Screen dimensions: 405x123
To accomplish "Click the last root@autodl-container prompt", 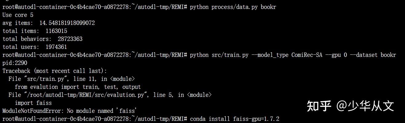I will click(95, 119).
